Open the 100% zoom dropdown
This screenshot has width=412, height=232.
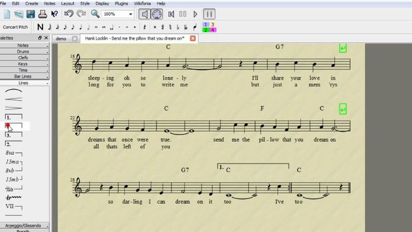(x=131, y=14)
